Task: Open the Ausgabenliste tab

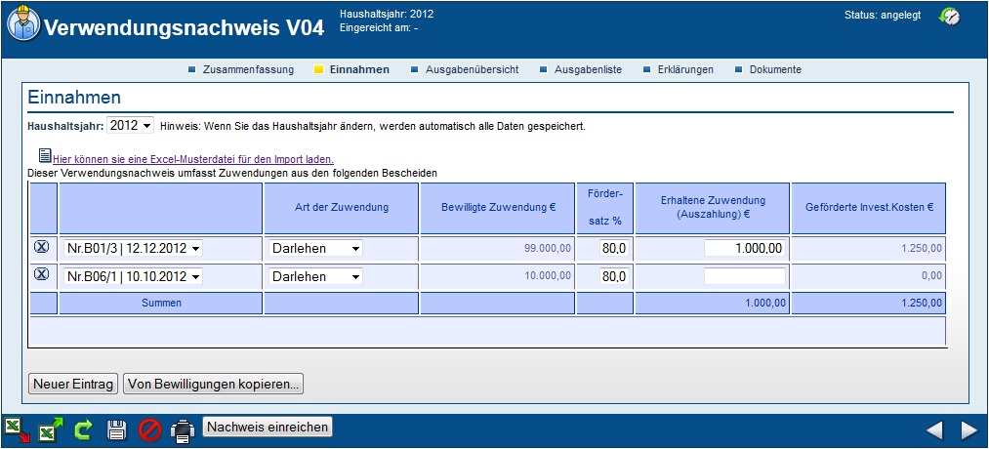Action: [588, 70]
